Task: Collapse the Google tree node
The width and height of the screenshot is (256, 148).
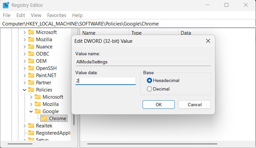Action: tap(31, 111)
